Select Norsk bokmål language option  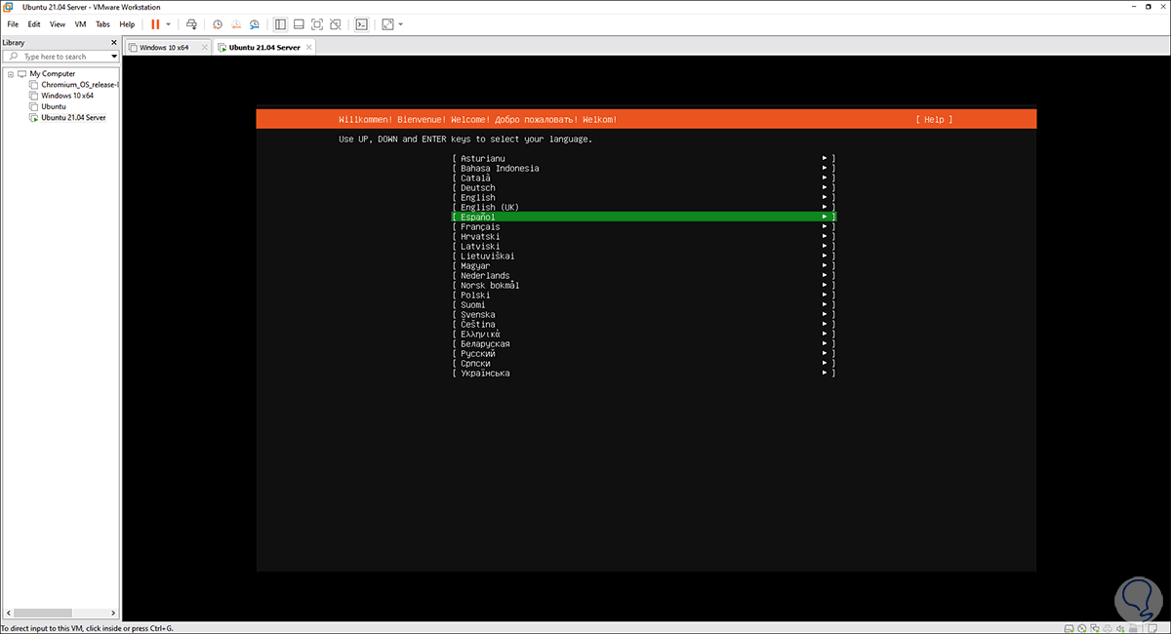click(x=644, y=285)
